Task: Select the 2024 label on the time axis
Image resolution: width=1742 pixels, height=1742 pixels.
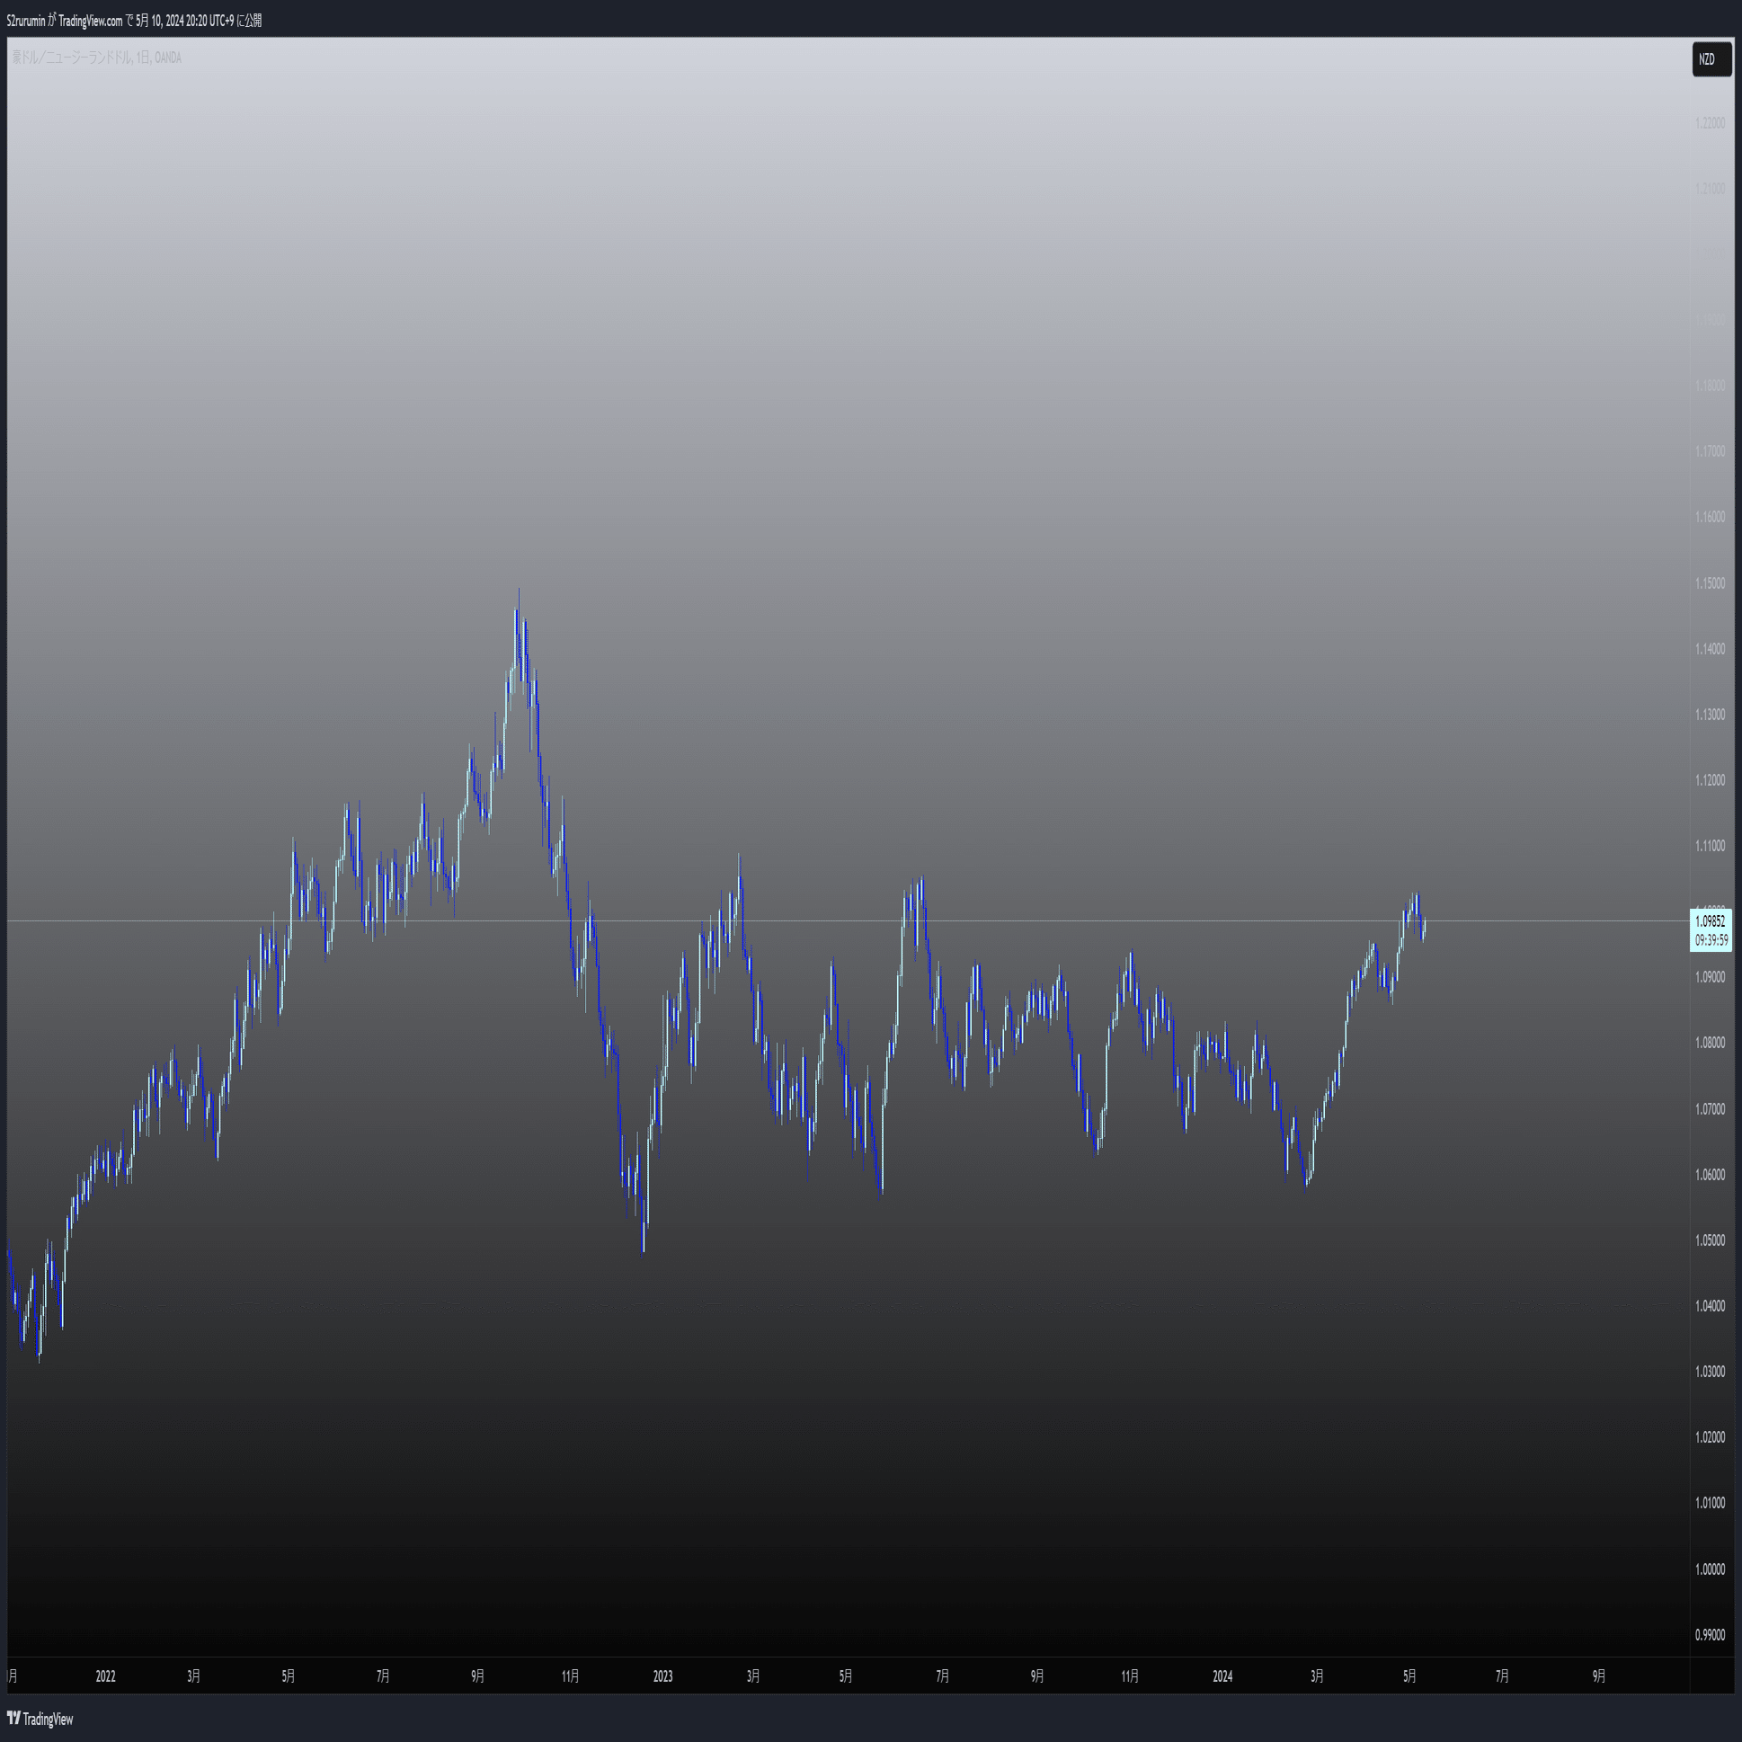Action: pos(1222,1676)
